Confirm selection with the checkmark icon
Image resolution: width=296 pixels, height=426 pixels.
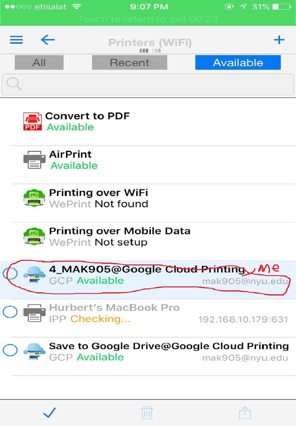[50, 413]
